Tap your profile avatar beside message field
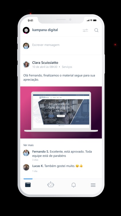This screenshot has height=216, width=121. pos(26,46)
